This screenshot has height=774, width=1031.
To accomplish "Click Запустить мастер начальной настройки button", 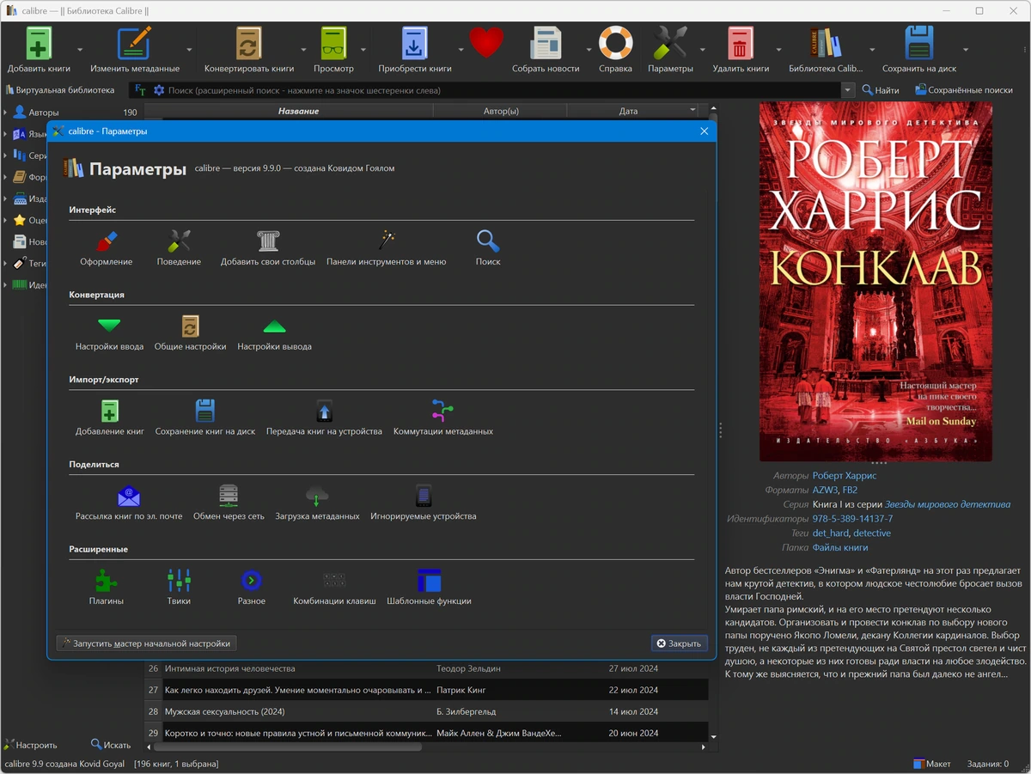I will pos(146,643).
